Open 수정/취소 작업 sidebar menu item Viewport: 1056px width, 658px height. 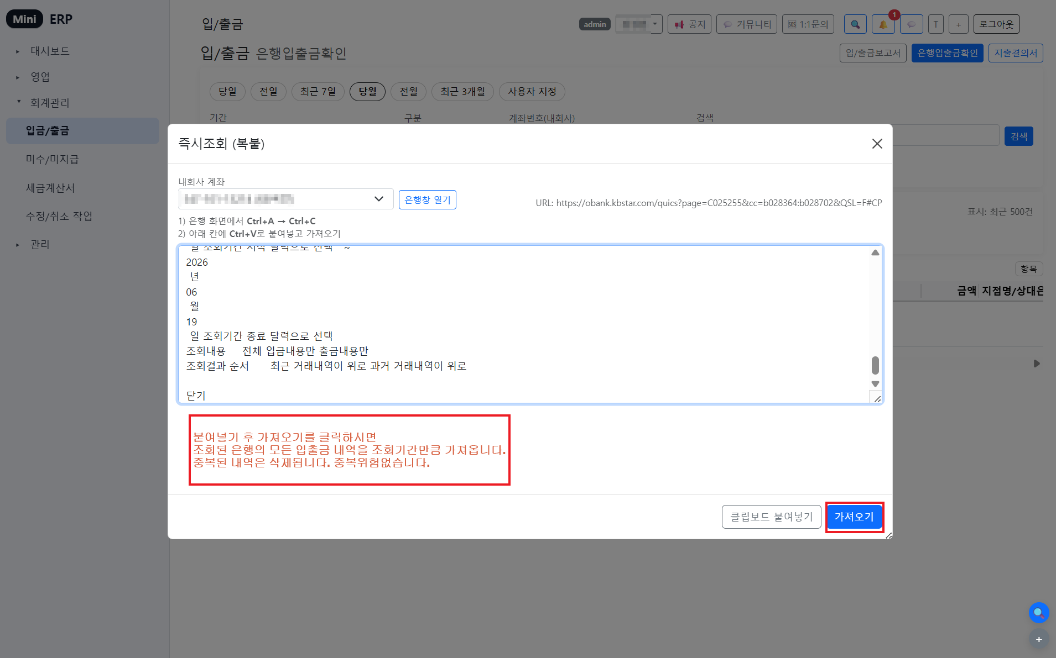point(59,216)
